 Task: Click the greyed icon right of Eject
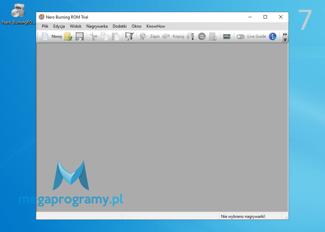[x=213, y=36]
